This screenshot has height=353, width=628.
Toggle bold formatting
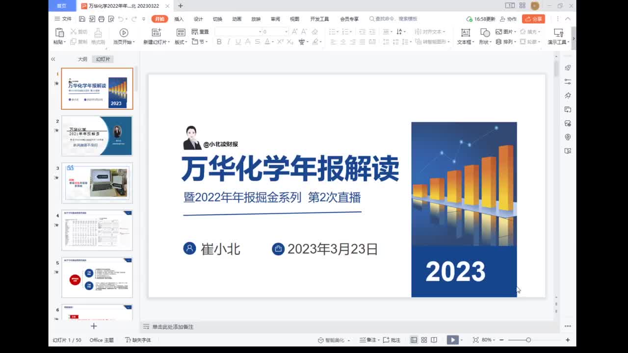click(219, 42)
